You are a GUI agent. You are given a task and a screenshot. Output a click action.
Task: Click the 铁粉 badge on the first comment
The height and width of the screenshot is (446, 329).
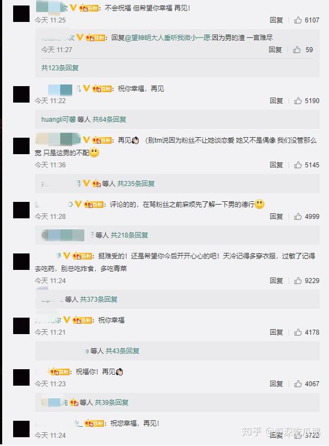click(x=89, y=8)
